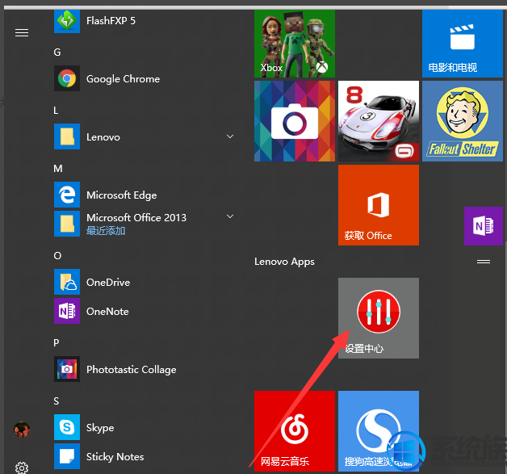The height and width of the screenshot is (474, 507).
Task: Open the 电影和电视 tile
Action: [463, 44]
